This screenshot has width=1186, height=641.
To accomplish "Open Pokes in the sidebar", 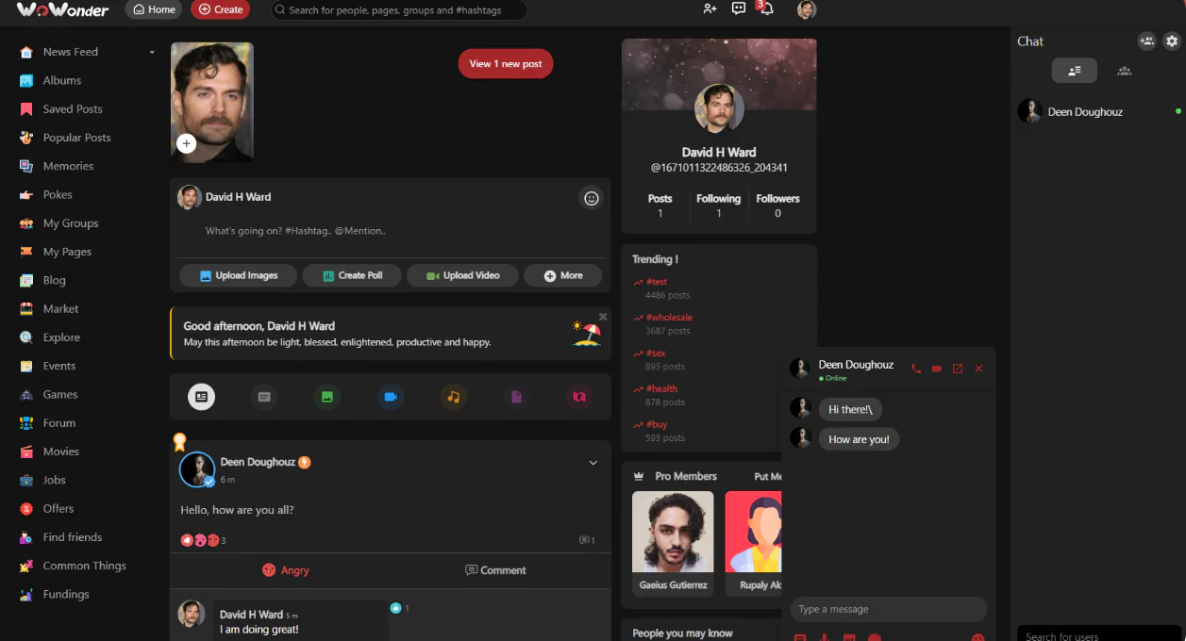I will coord(58,195).
